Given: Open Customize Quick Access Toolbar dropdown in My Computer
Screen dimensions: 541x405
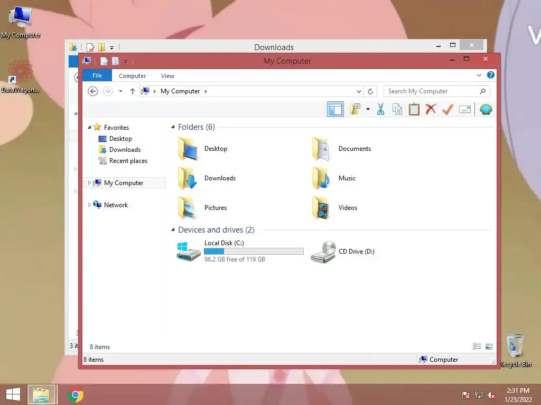Looking at the screenshot, I should [x=126, y=62].
